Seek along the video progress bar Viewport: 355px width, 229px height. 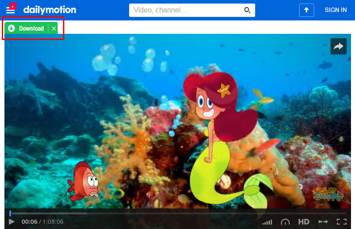pos(179,213)
